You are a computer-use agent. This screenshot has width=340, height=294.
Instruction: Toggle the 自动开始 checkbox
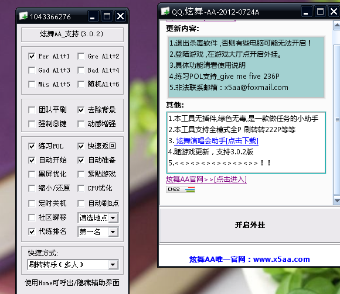point(32,160)
